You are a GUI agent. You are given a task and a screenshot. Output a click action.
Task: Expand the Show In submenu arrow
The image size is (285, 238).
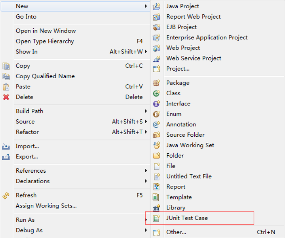click(146, 52)
